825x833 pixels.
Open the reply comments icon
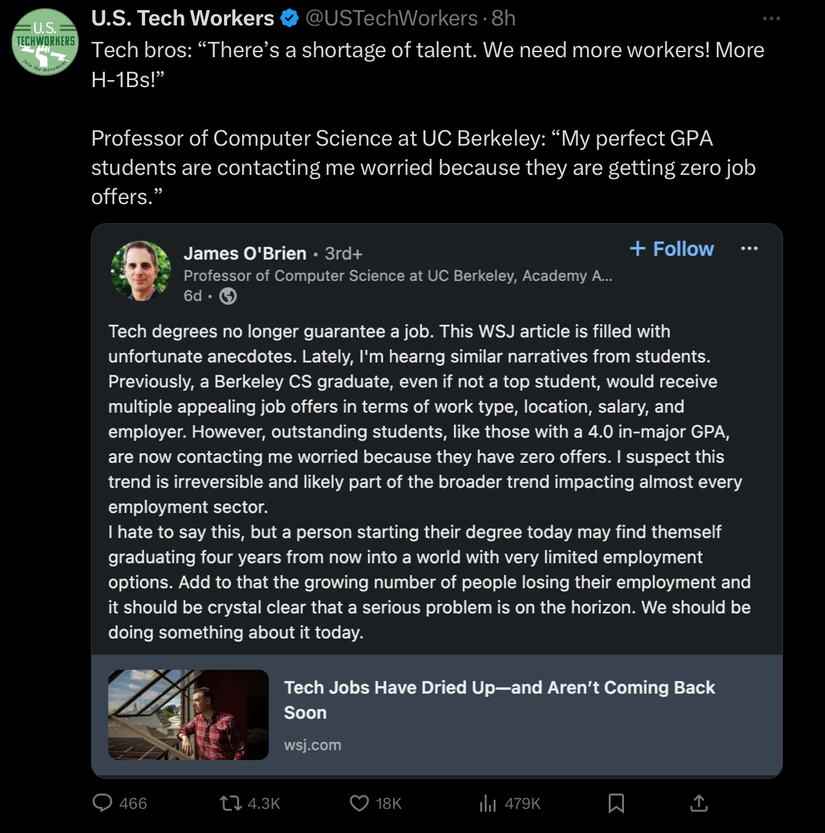102,803
